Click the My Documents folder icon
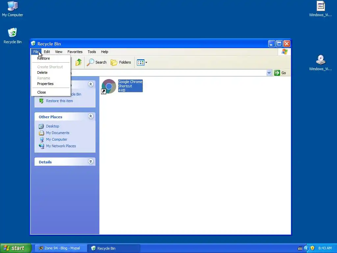Screen dimensions: 337x253 coord(41,133)
